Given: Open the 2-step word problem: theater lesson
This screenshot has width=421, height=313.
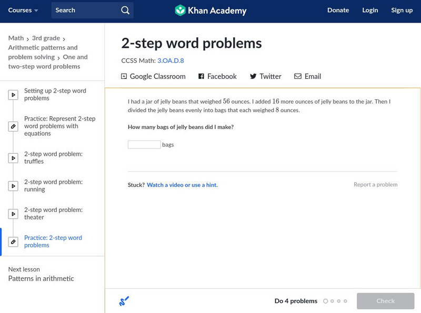Looking at the screenshot, I should tap(53, 214).
